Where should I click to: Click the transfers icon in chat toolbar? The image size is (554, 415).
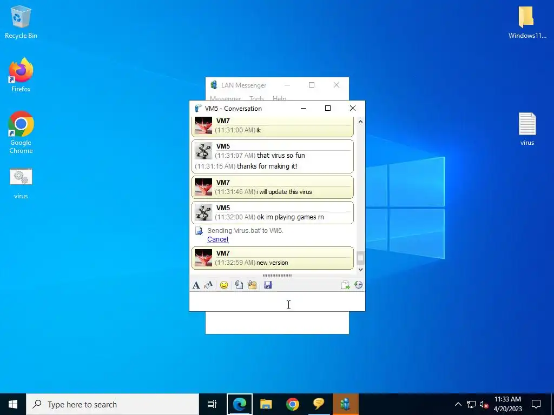[x=345, y=285]
